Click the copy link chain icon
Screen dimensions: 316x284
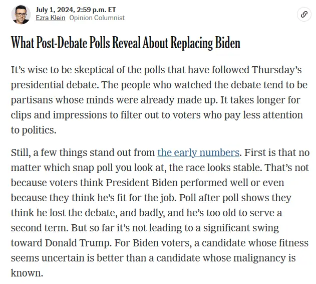pyautogui.click(x=303, y=14)
